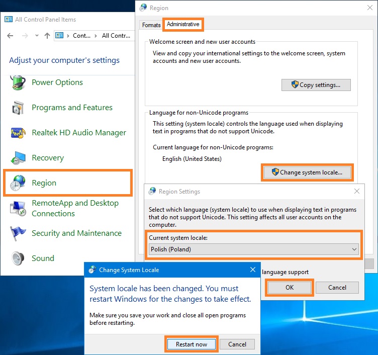Open the Recovery link
378x355 pixels.
[48, 158]
